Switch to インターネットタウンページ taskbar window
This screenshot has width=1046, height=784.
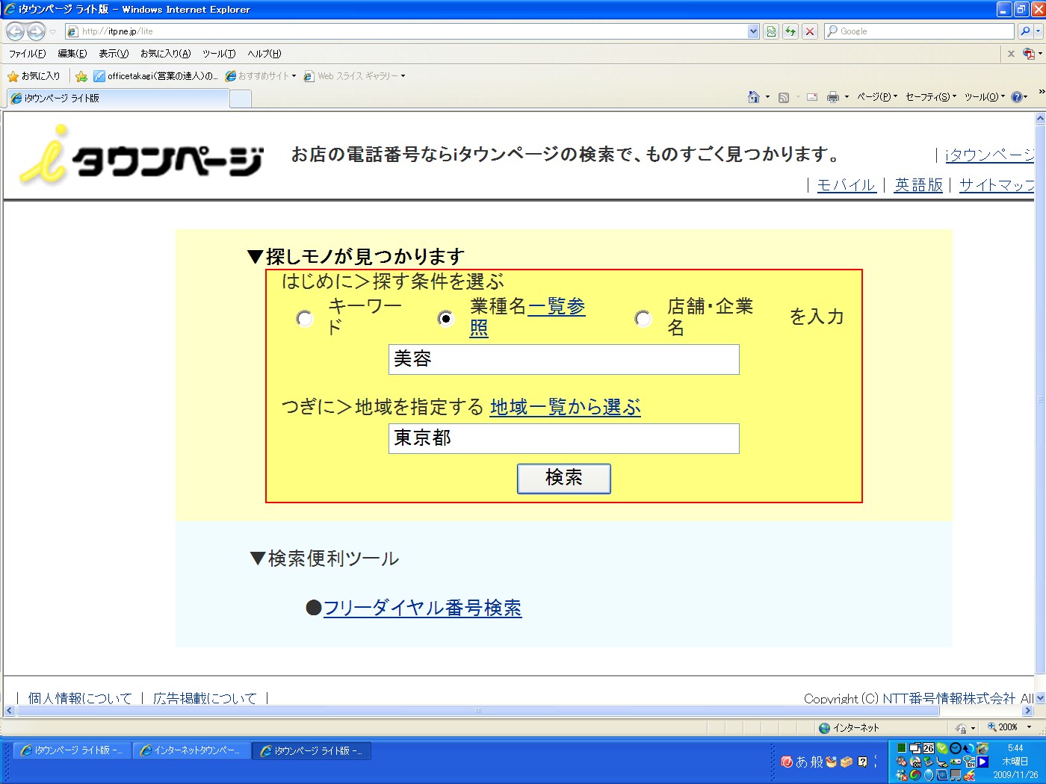point(192,750)
